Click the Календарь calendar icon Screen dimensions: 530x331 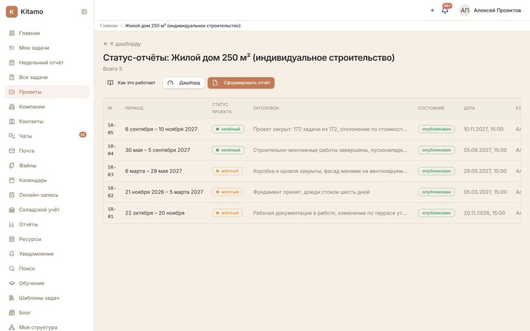point(12,180)
